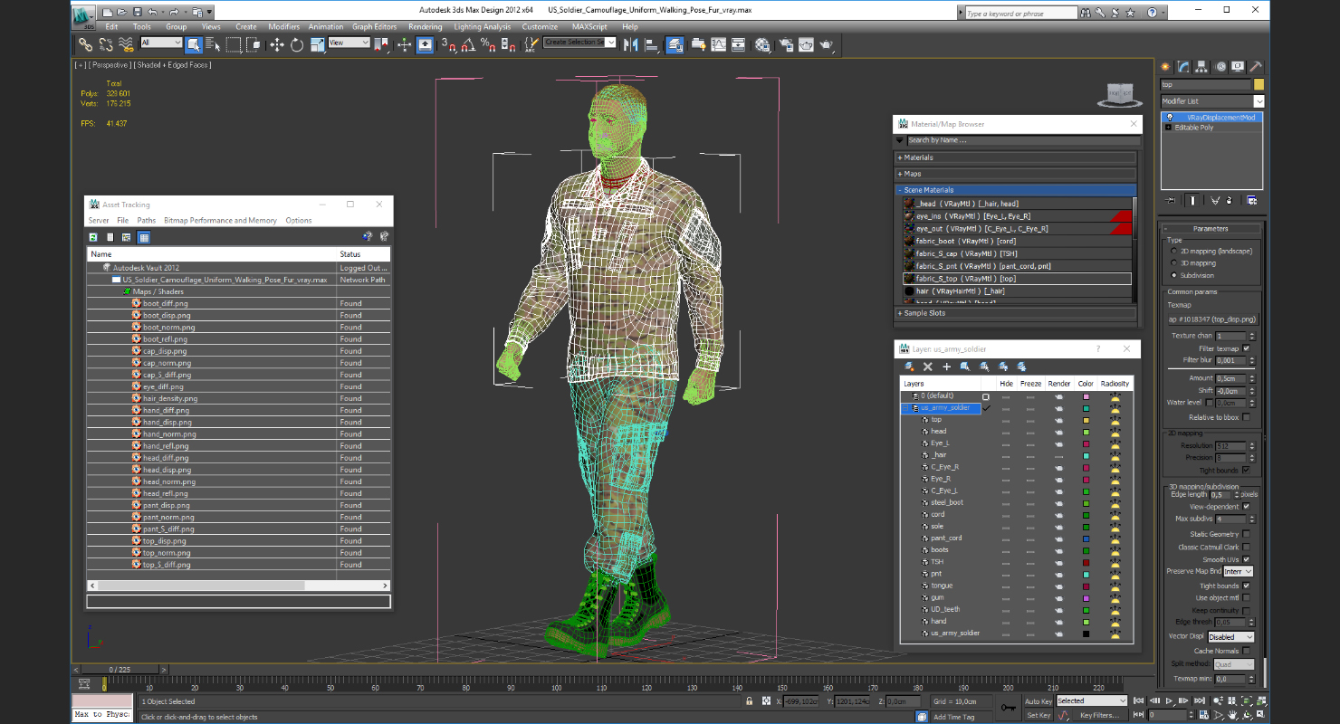
Task: Click Create New Layer icon in Layer dialog
Action: click(909, 367)
